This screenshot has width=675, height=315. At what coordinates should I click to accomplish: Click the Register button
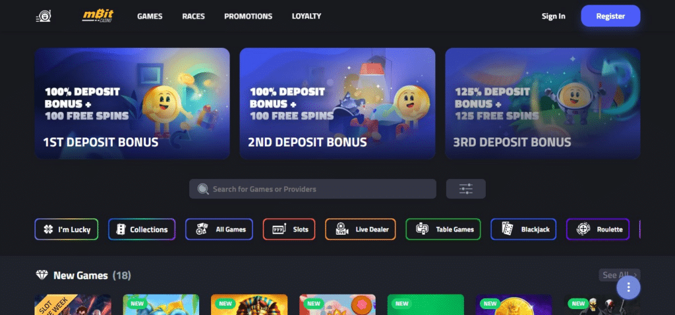coord(610,16)
